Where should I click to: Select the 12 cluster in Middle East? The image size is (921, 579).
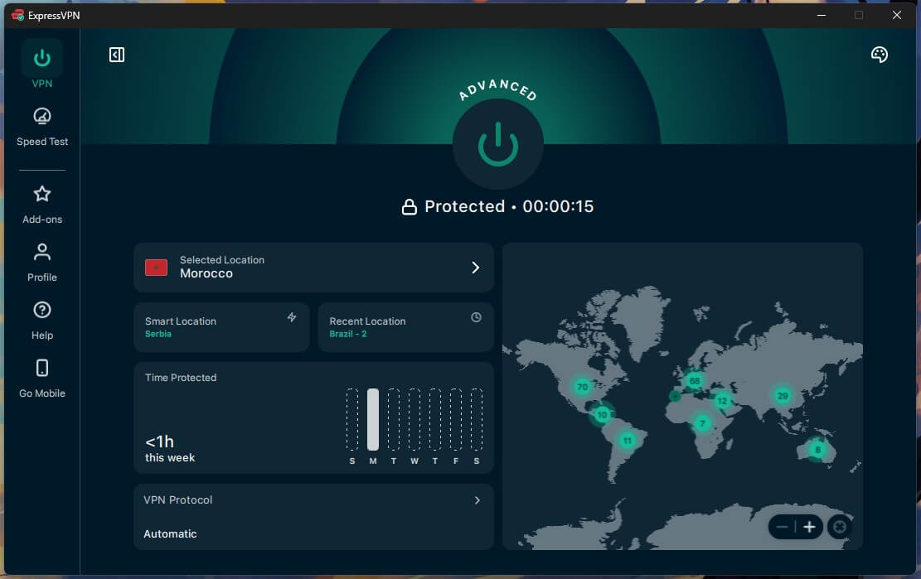(x=722, y=401)
